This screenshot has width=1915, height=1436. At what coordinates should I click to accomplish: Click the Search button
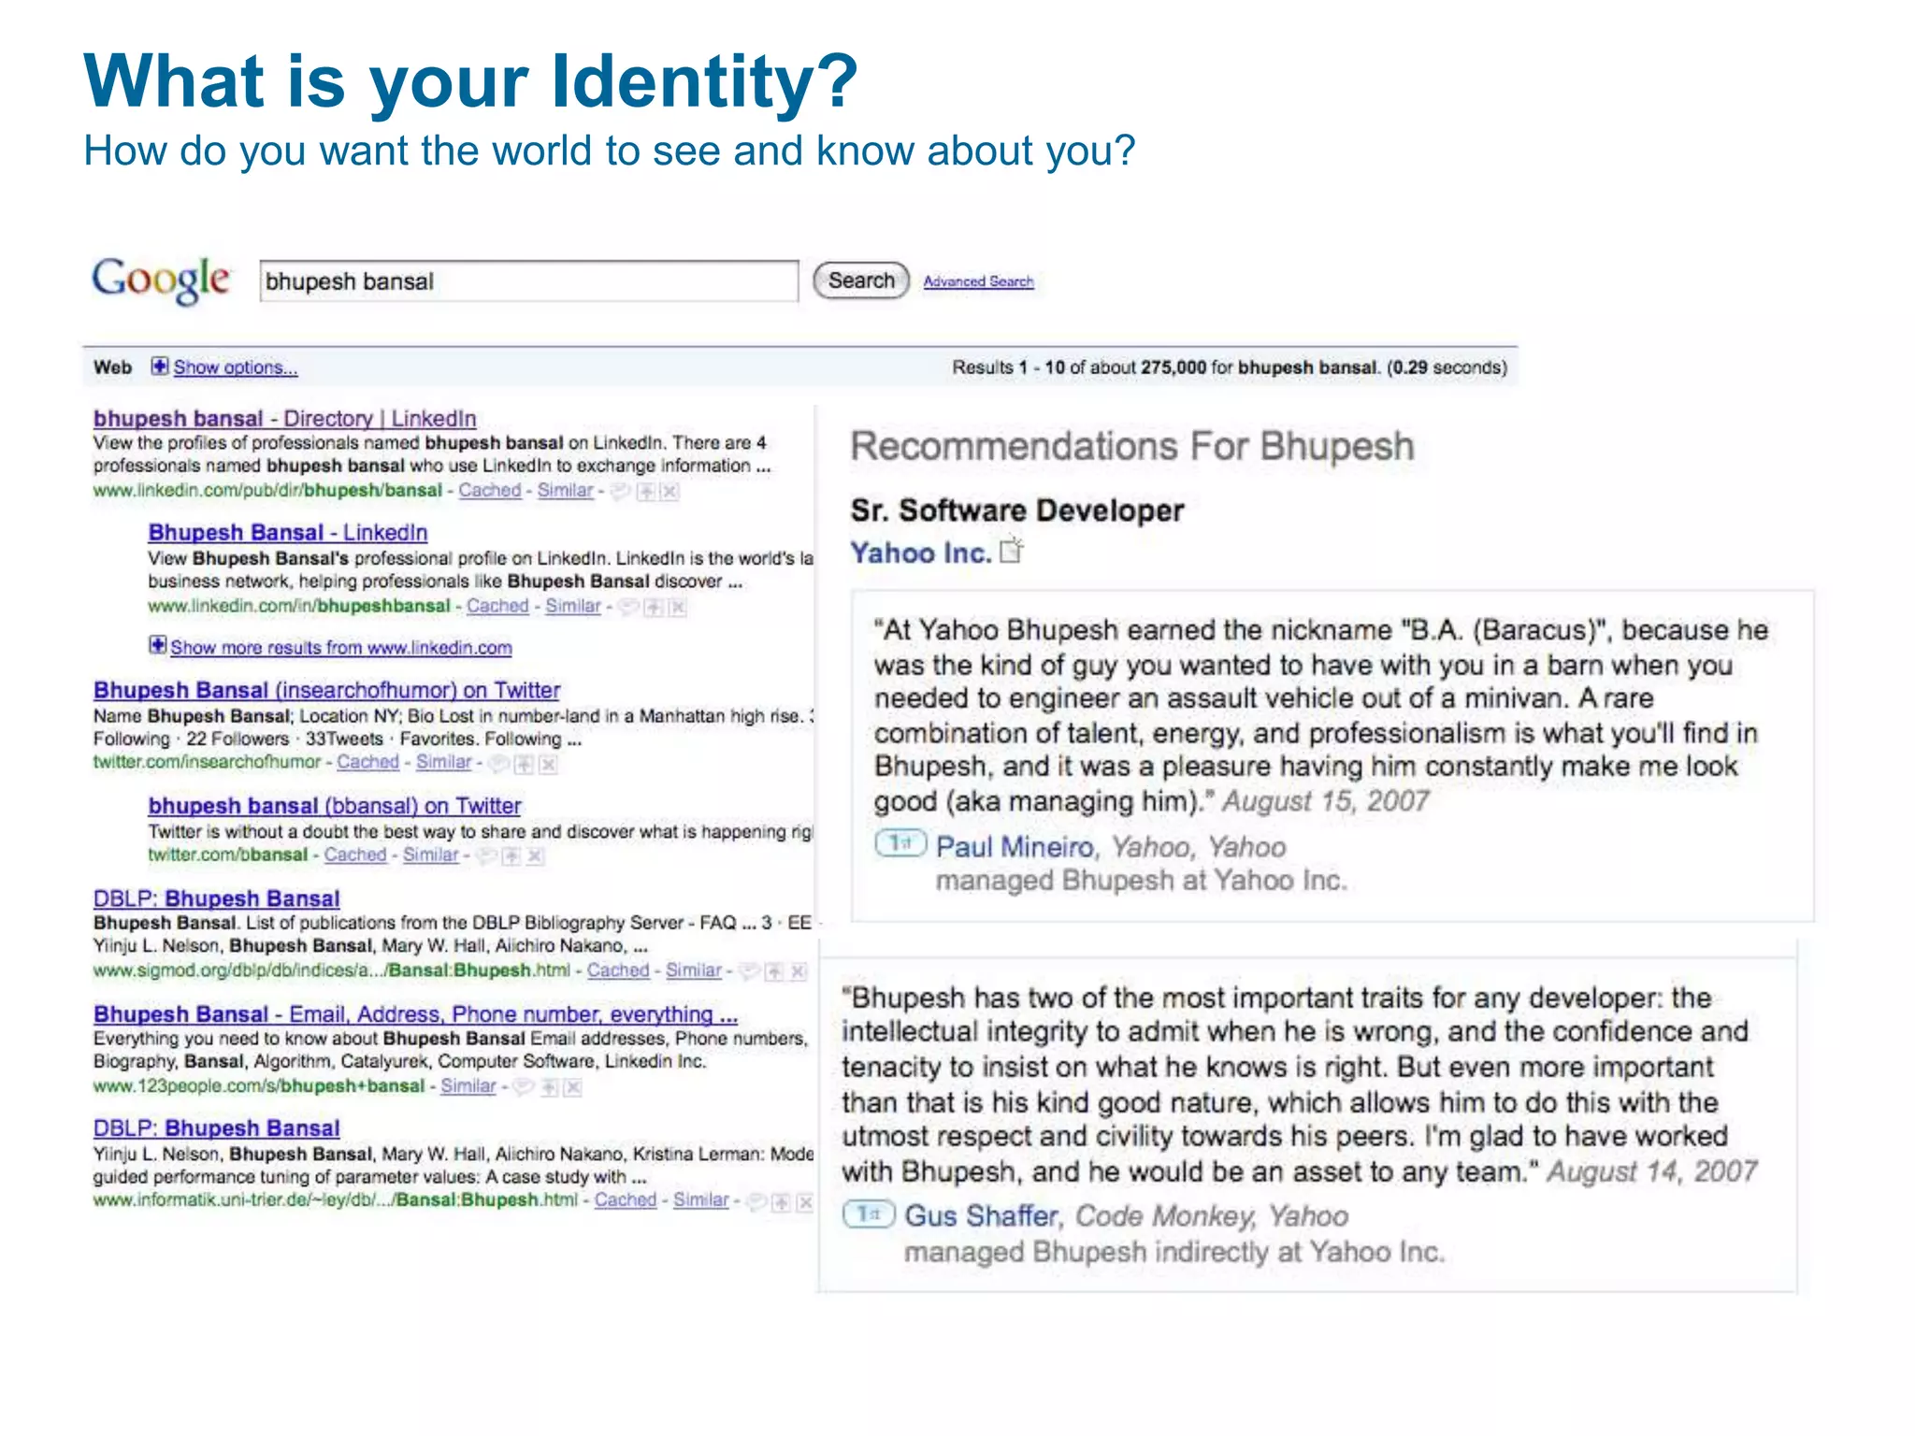pyautogui.click(x=861, y=280)
